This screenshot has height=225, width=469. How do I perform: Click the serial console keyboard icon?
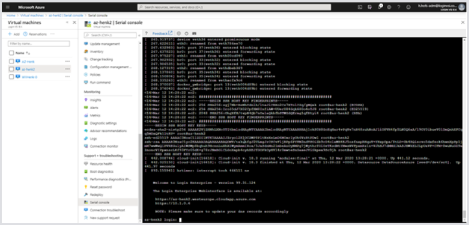click(x=194, y=33)
